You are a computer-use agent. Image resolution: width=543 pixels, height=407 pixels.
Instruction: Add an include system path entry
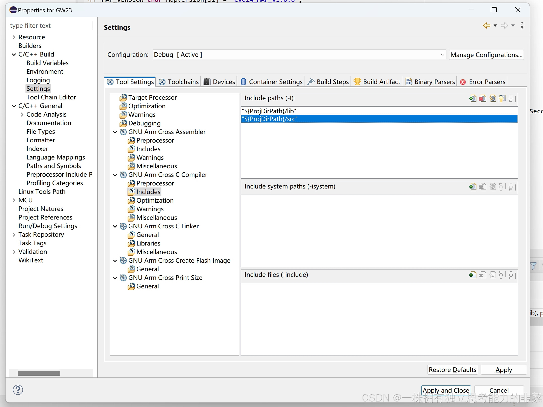(x=473, y=187)
